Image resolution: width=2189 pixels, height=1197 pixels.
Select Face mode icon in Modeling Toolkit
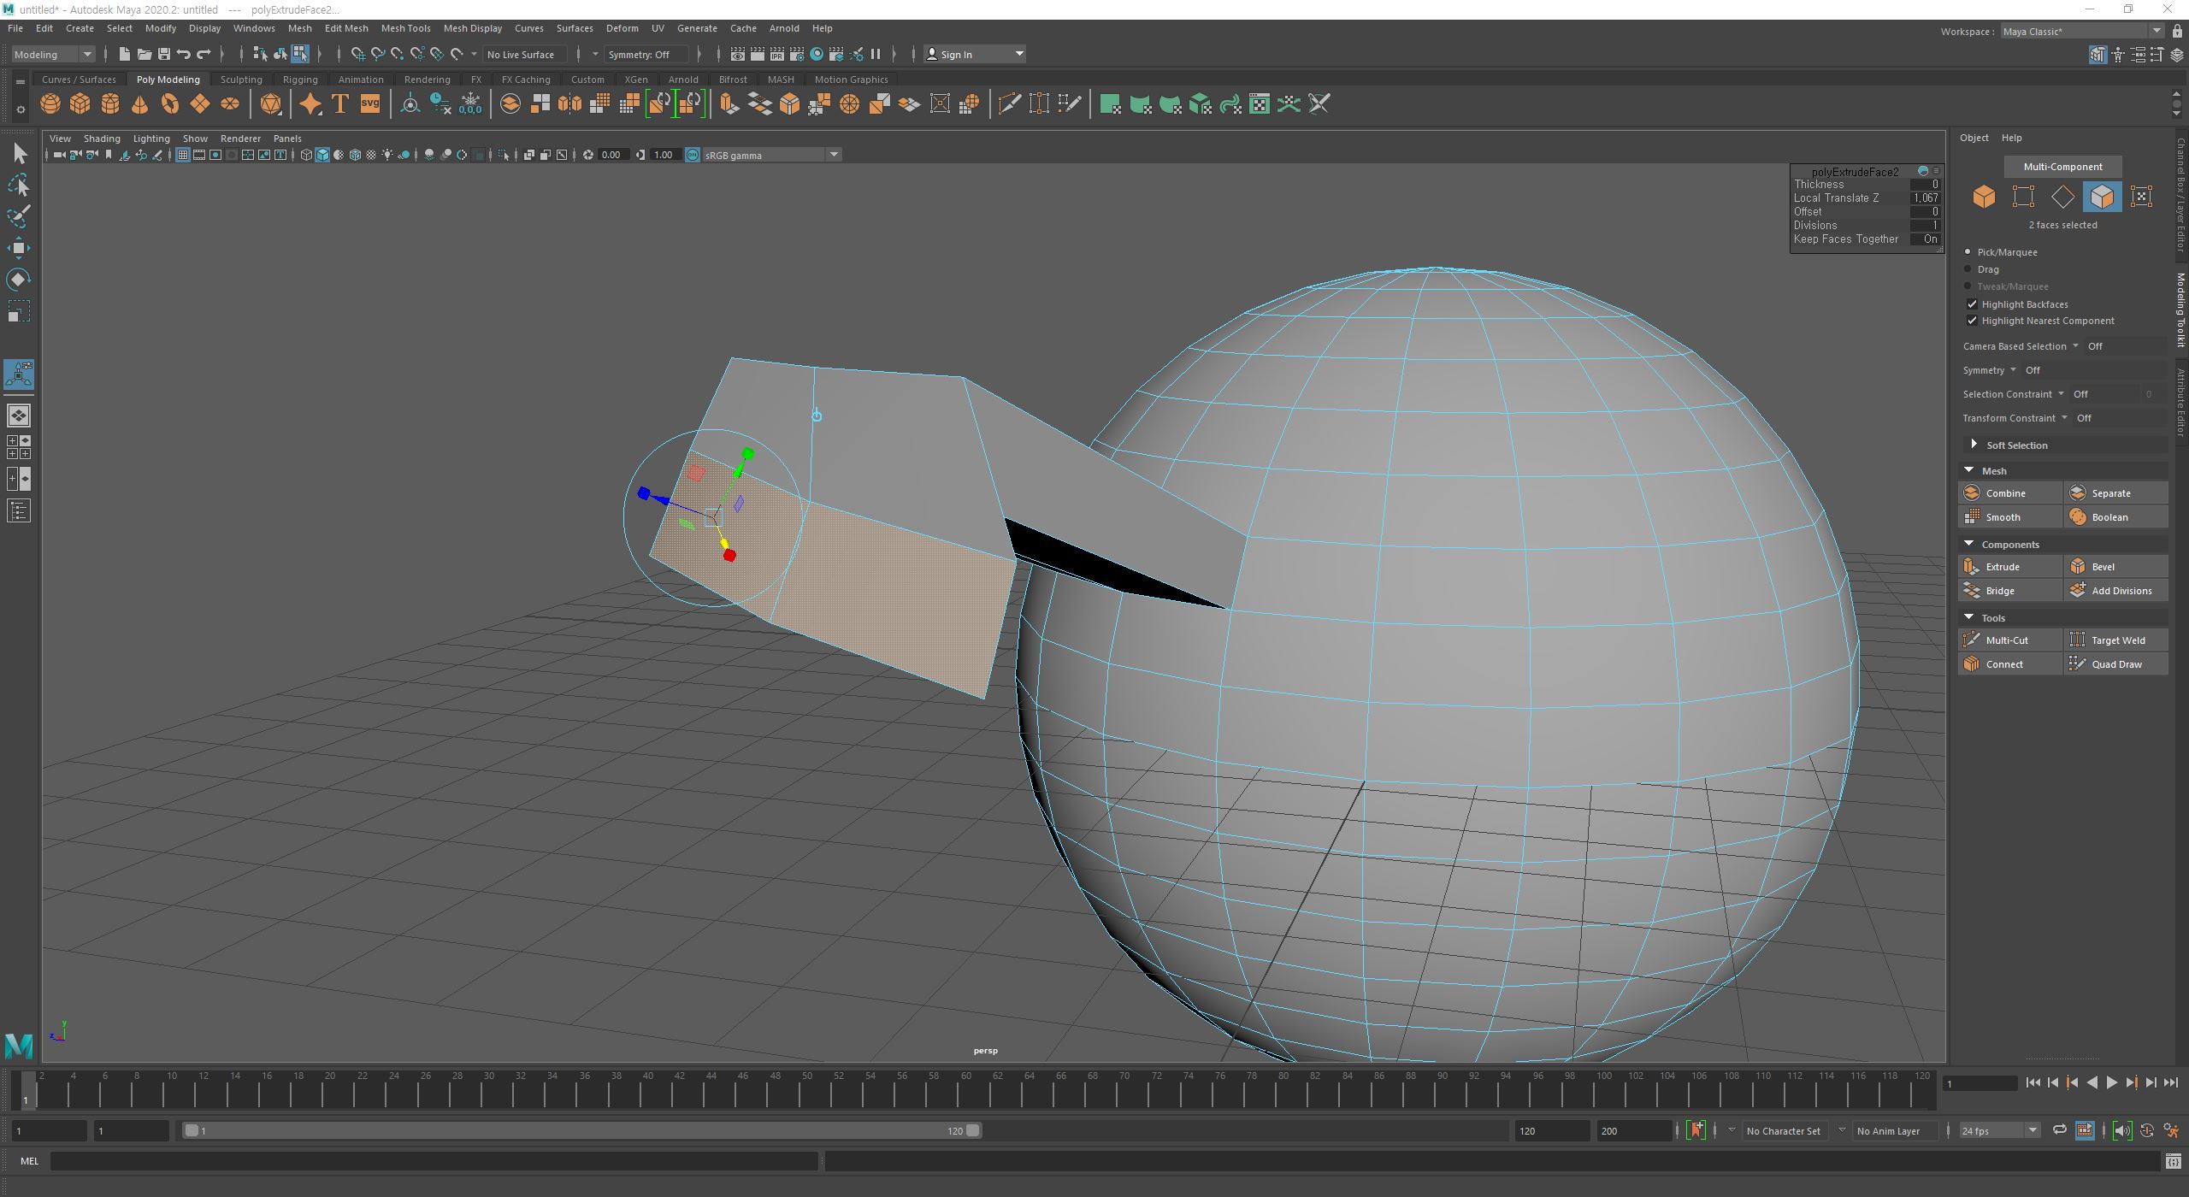tap(2101, 197)
